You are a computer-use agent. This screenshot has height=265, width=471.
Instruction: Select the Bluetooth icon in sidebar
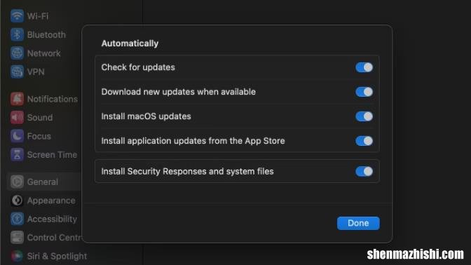(17, 34)
